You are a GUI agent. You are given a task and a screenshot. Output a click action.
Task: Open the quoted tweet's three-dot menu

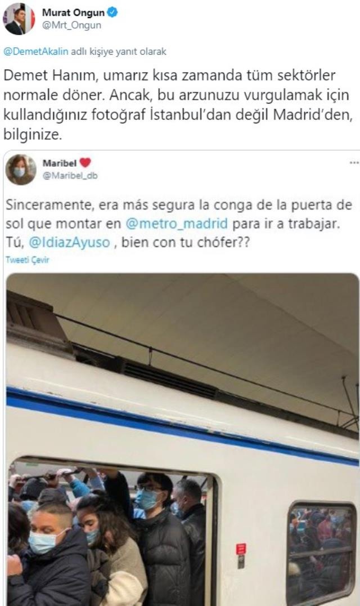[354, 163]
